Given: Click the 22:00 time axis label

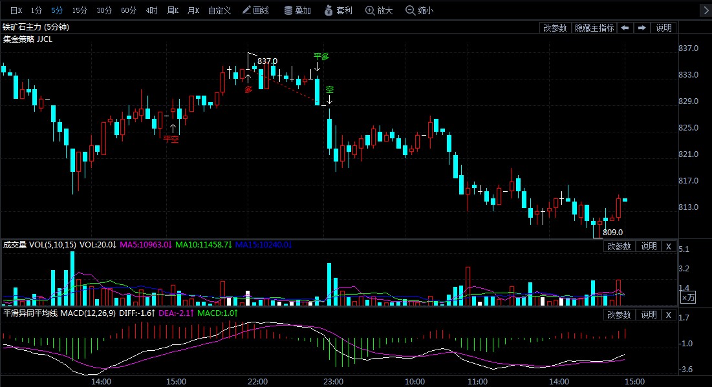Looking at the screenshot, I should 257,382.
